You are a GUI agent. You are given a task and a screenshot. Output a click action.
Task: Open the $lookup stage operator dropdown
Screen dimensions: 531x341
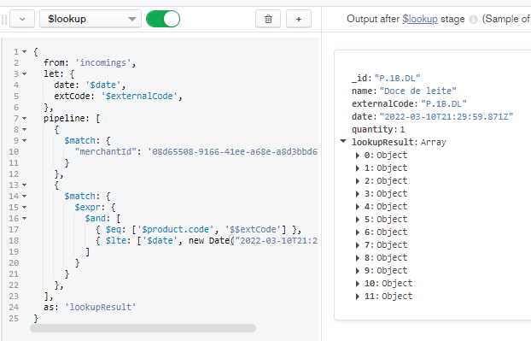pos(90,19)
